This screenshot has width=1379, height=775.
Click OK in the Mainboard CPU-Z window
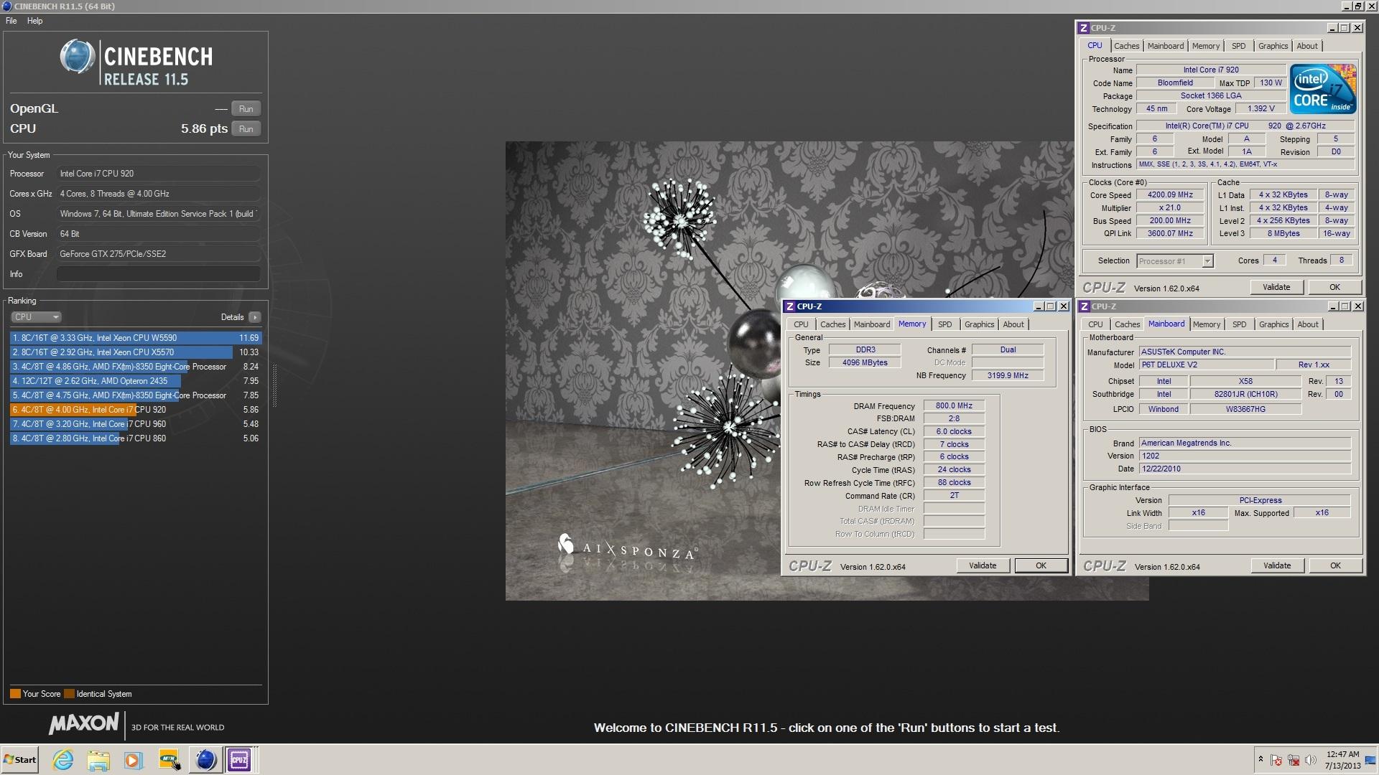tap(1335, 565)
